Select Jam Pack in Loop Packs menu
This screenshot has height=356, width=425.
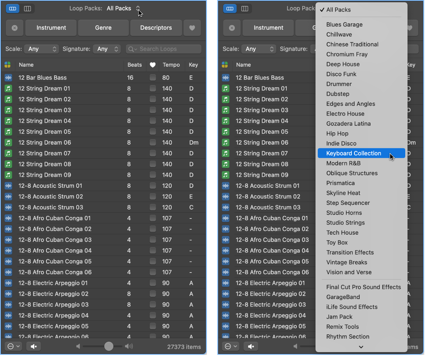(362, 317)
